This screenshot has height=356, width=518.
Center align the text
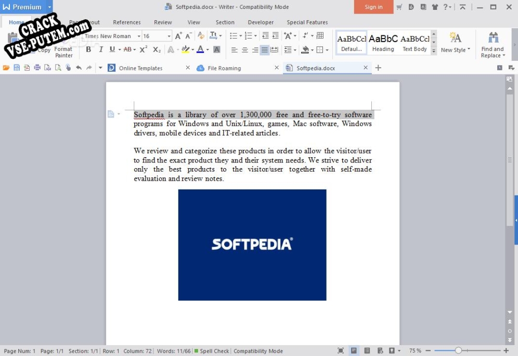245,50
